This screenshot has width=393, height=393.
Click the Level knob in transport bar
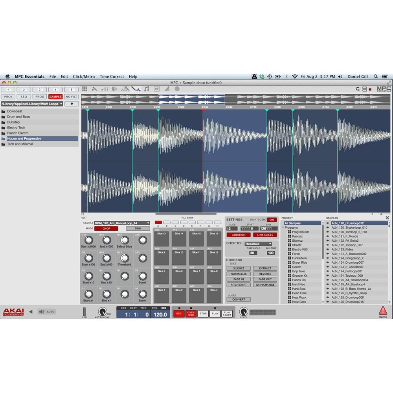pyautogui.click(x=243, y=312)
